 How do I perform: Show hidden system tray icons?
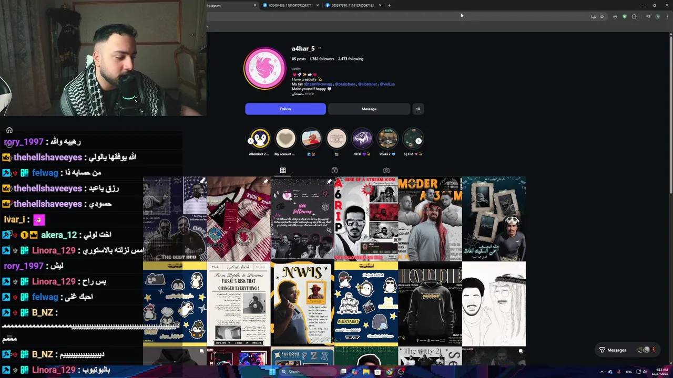coord(602,372)
